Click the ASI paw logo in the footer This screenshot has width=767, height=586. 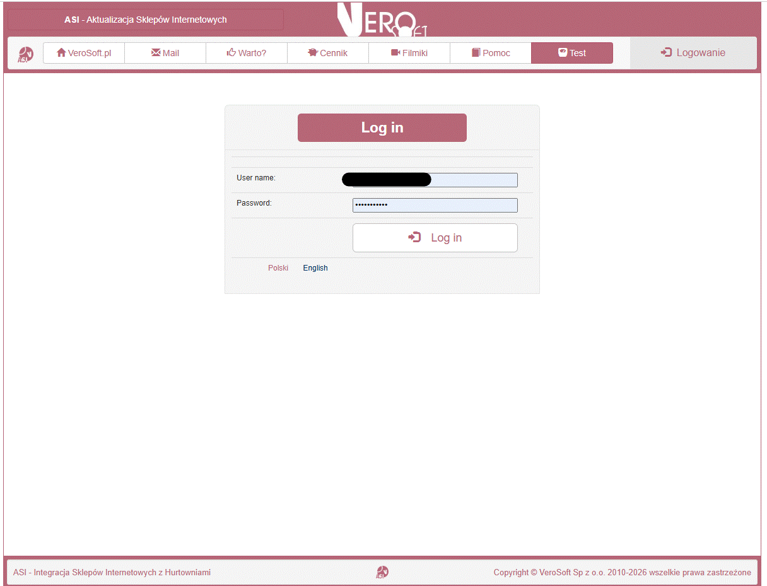point(382,572)
